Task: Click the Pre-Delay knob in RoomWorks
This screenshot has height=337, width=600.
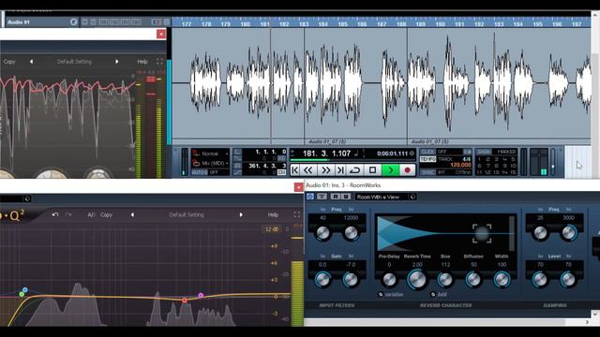Action: point(389,280)
